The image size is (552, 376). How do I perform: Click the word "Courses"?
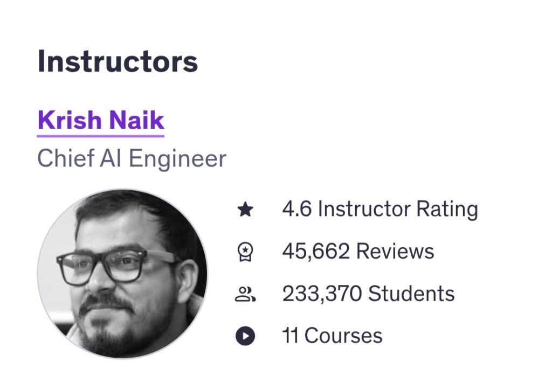coord(343,337)
